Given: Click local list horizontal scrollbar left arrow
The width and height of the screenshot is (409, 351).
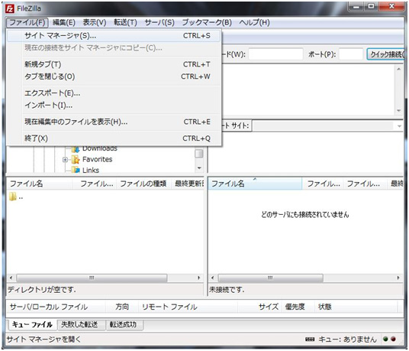Looking at the screenshot, I should [11, 278].
